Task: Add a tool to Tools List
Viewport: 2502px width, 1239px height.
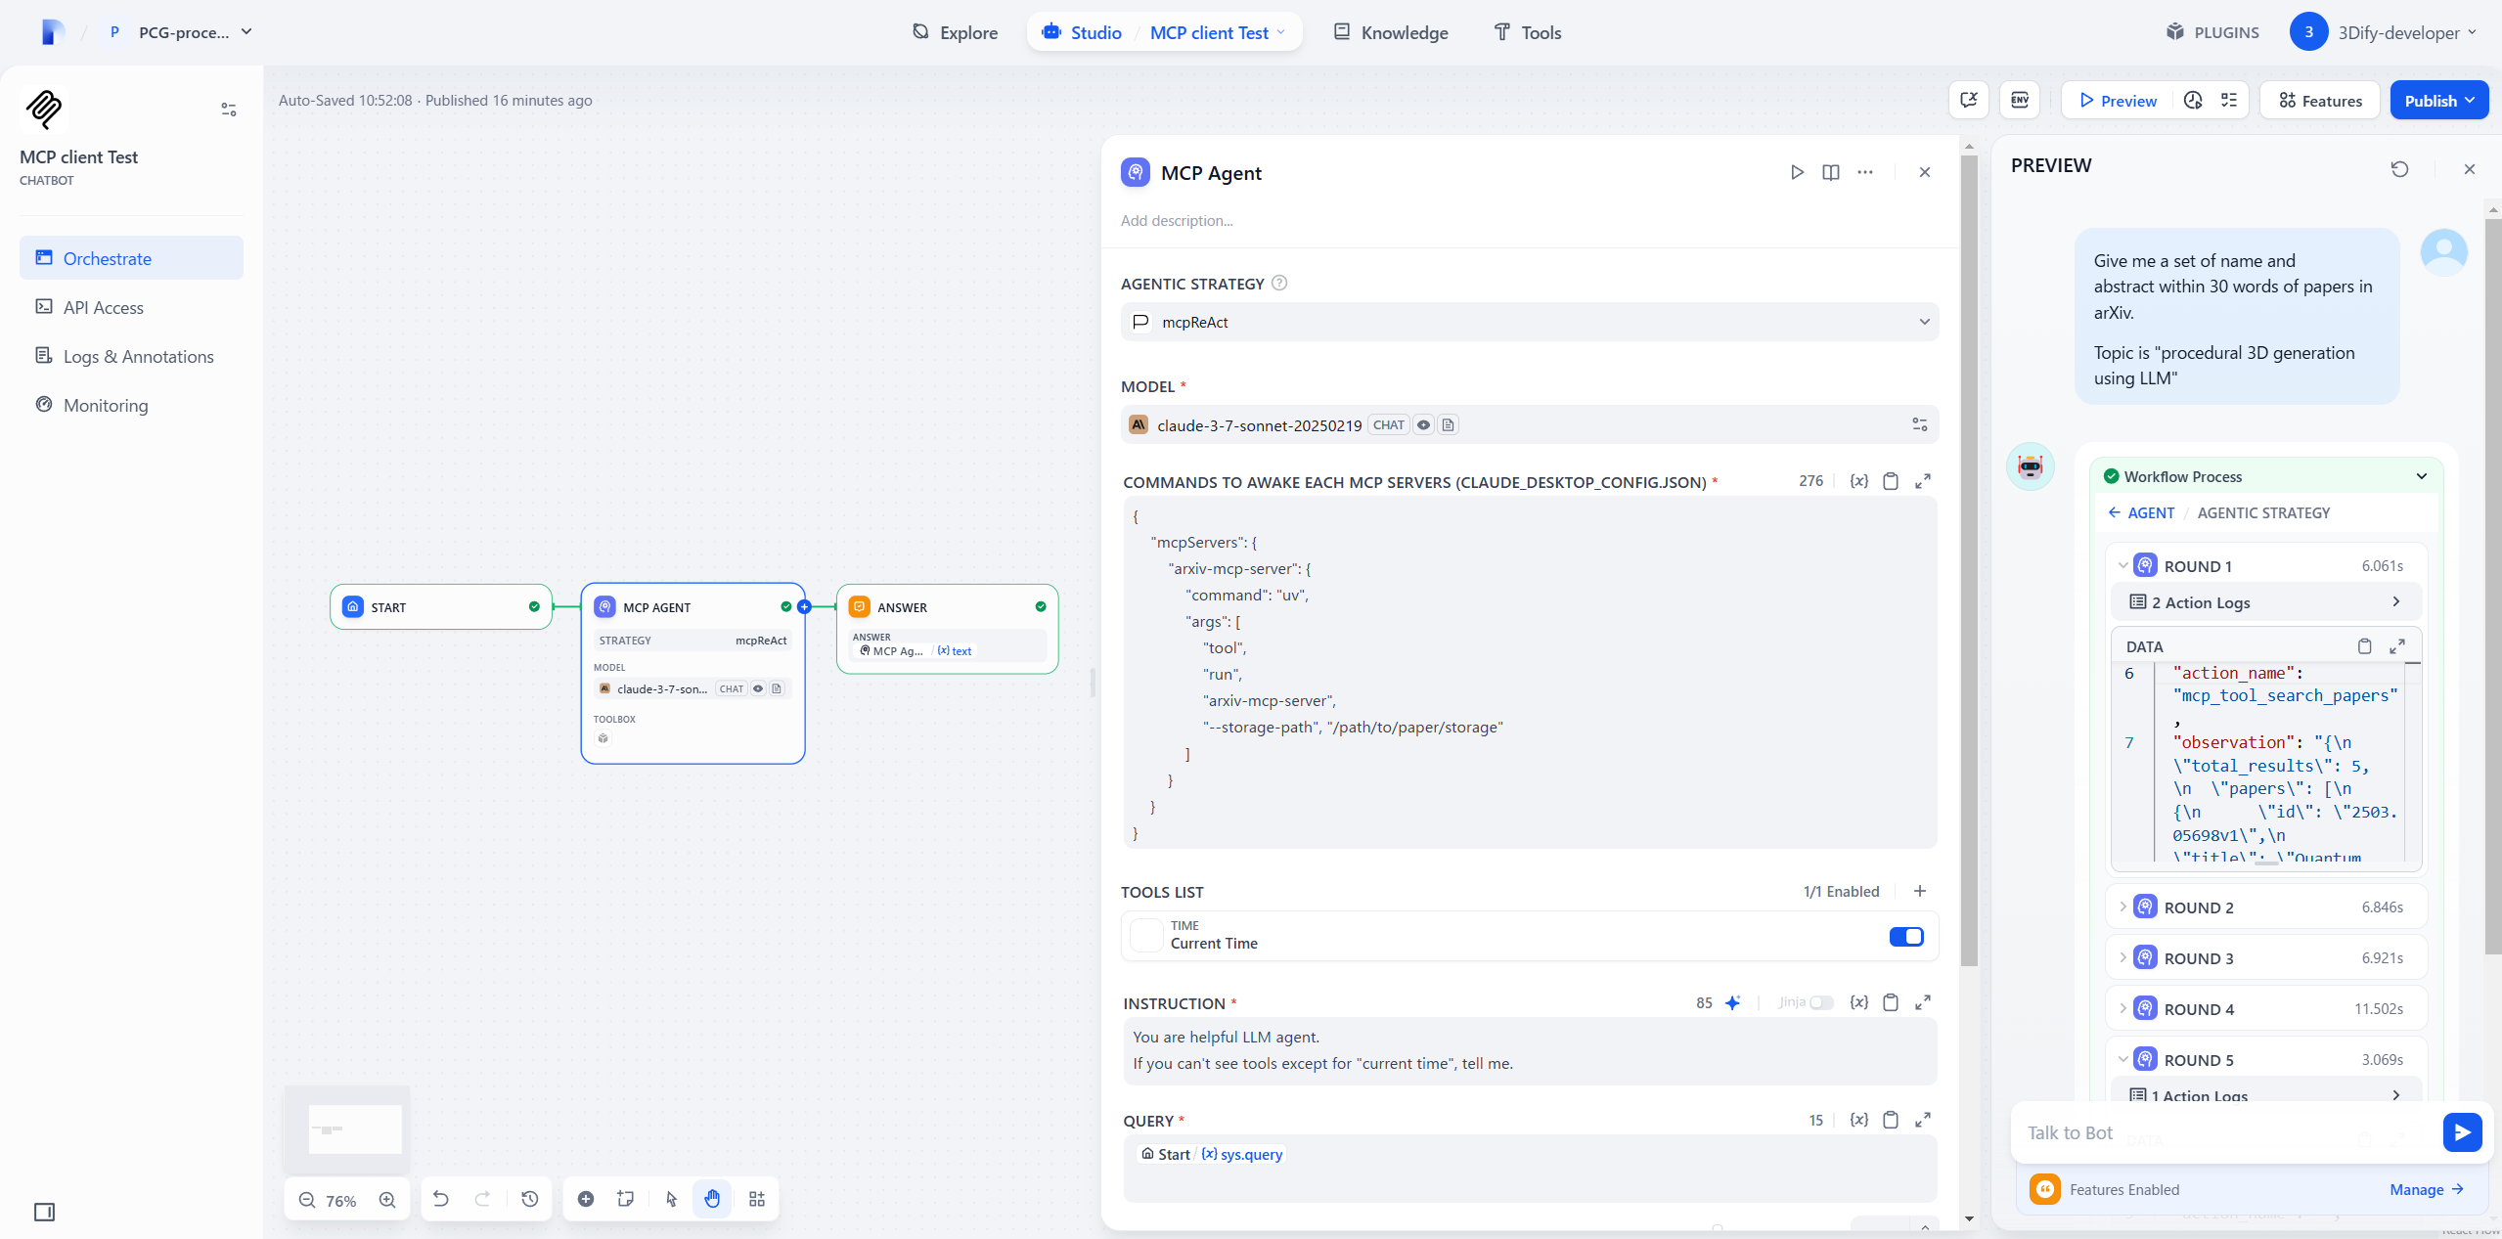Action: [x=1920, y=891]
